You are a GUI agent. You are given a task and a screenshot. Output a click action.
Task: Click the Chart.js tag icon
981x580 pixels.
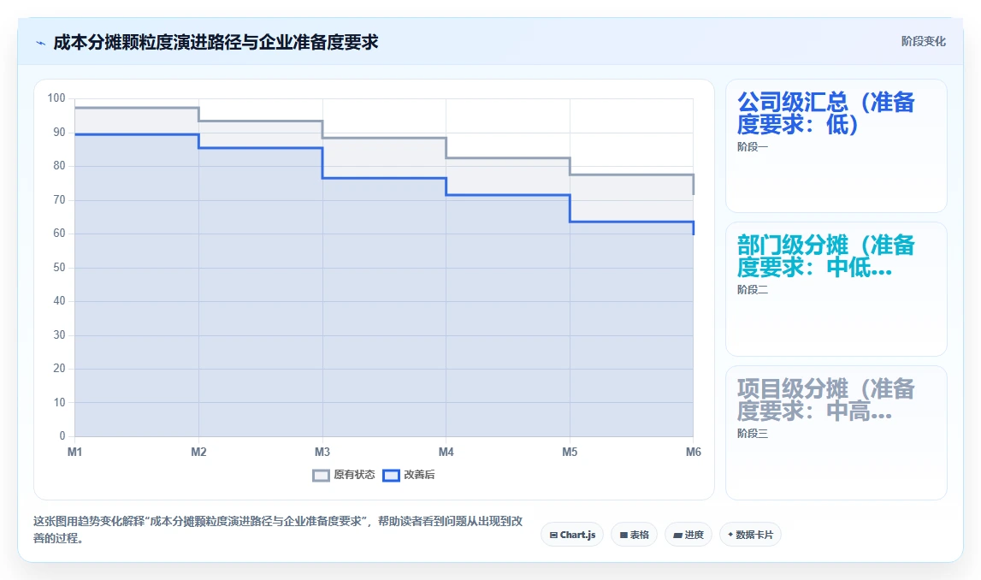pos(553,536)
